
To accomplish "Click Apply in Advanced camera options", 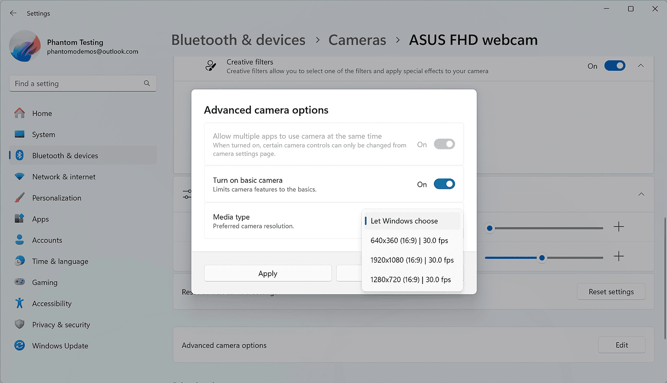I will click(268, 273).
